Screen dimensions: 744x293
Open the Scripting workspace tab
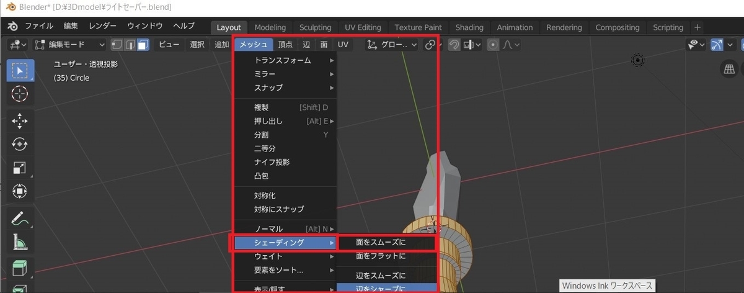tap(668, 27)
